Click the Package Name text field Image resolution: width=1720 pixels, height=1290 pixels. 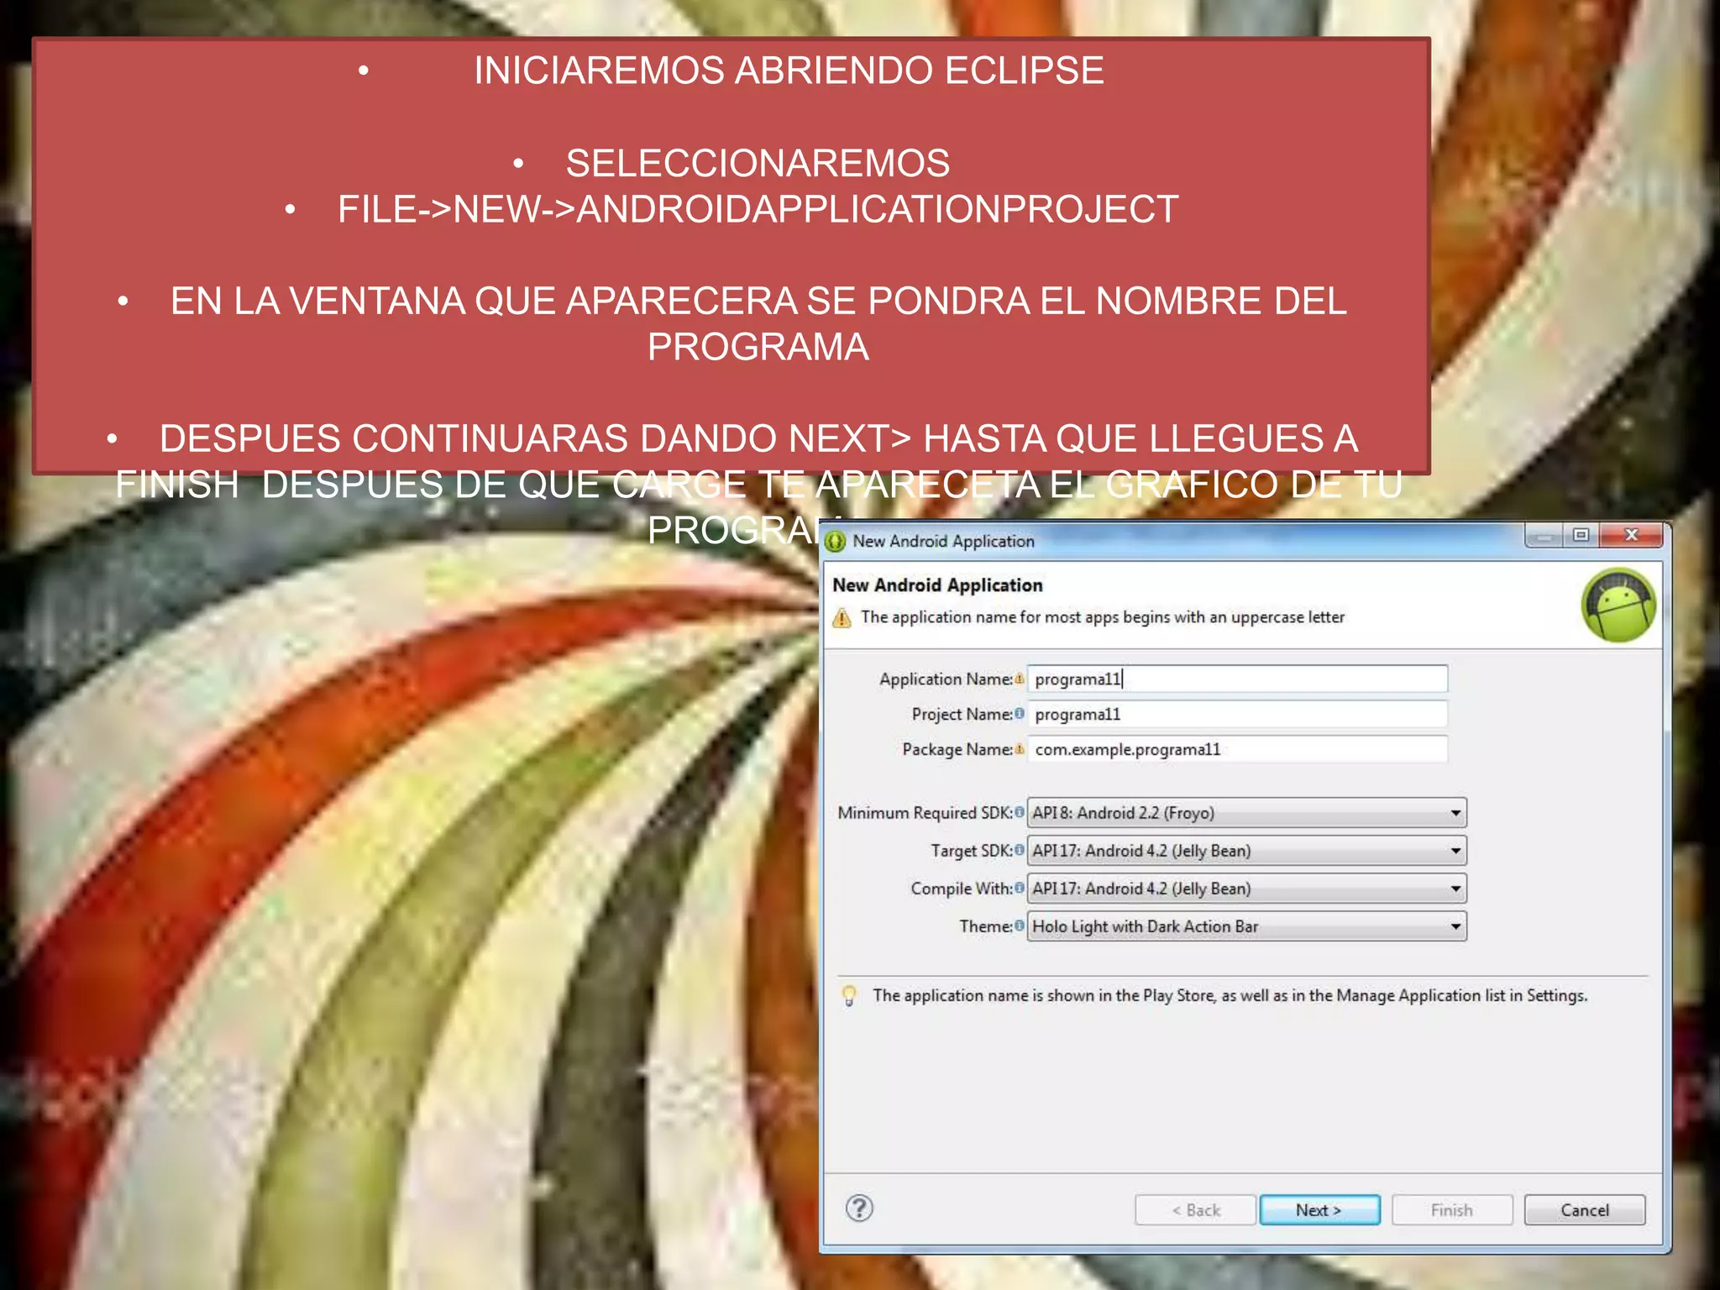point(1236,749)
